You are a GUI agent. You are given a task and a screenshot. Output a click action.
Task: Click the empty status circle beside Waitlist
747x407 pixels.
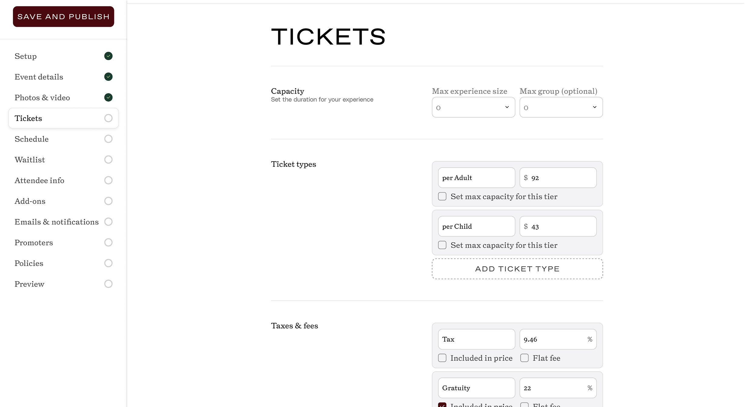click(x=108, y=159)
